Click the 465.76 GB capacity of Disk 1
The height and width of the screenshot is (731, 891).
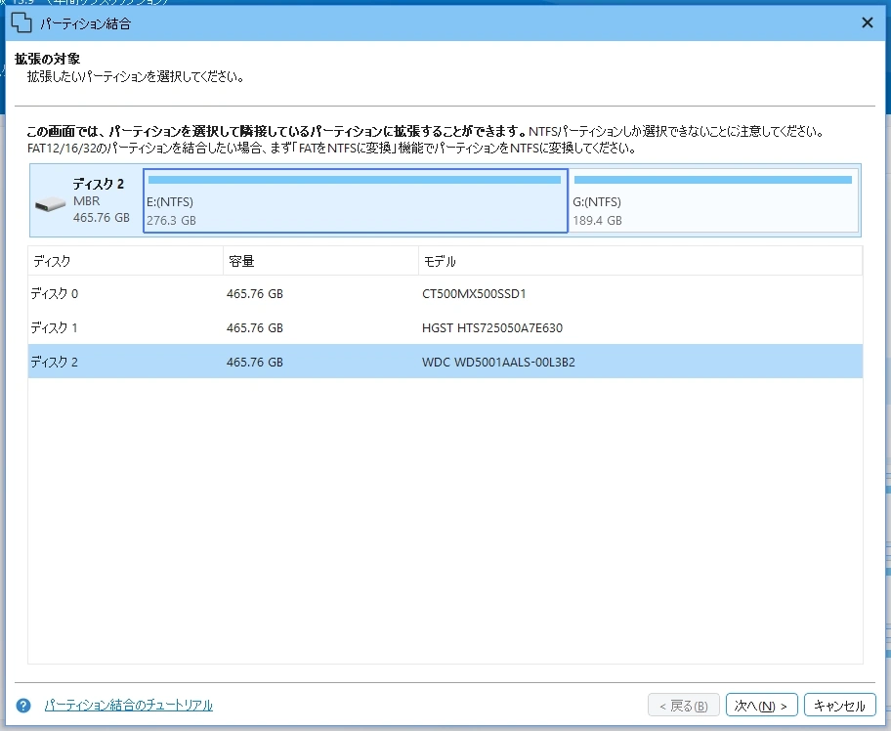[x=255, y=328]
